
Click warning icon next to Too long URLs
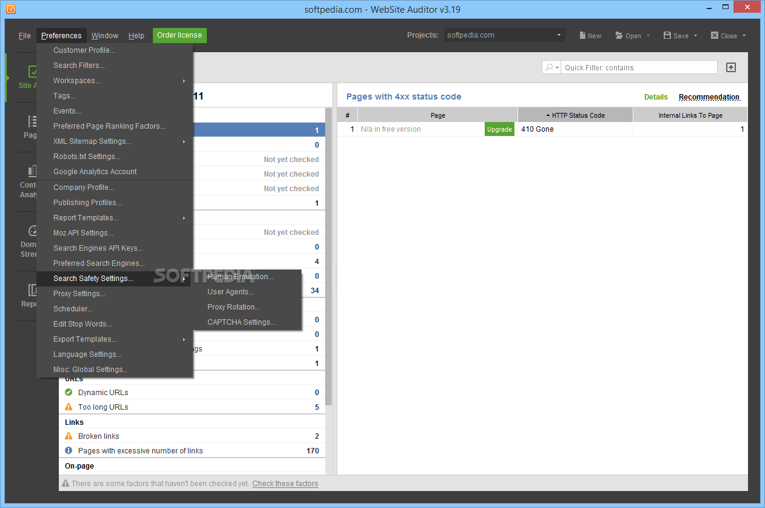pos(69,407)
